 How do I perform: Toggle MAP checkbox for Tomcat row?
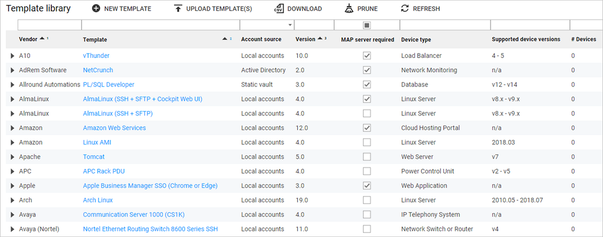pos(367,157)
